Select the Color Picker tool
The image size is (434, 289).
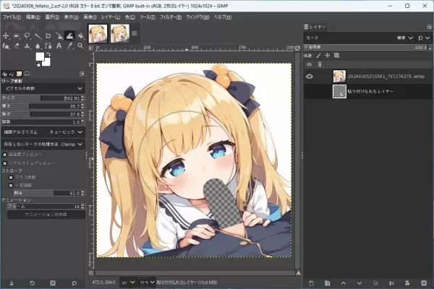point(69,46)
